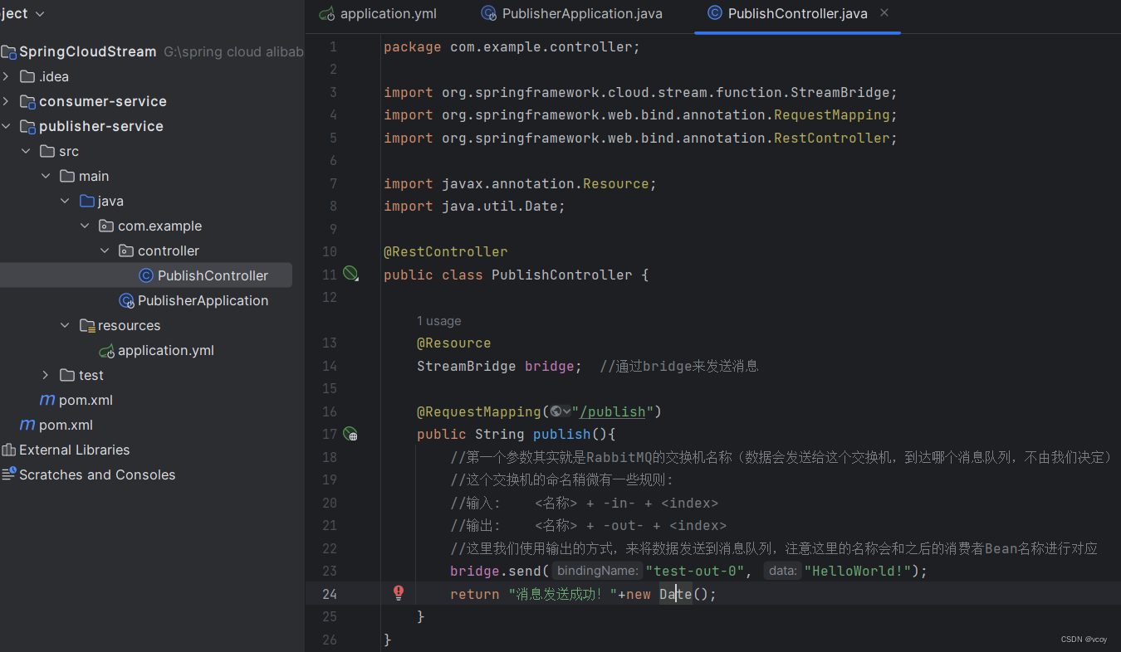The height and width of the screenshot is (652, 1121).
Task: Click the red intention bulb on line 24
Action: click(399, 592)
